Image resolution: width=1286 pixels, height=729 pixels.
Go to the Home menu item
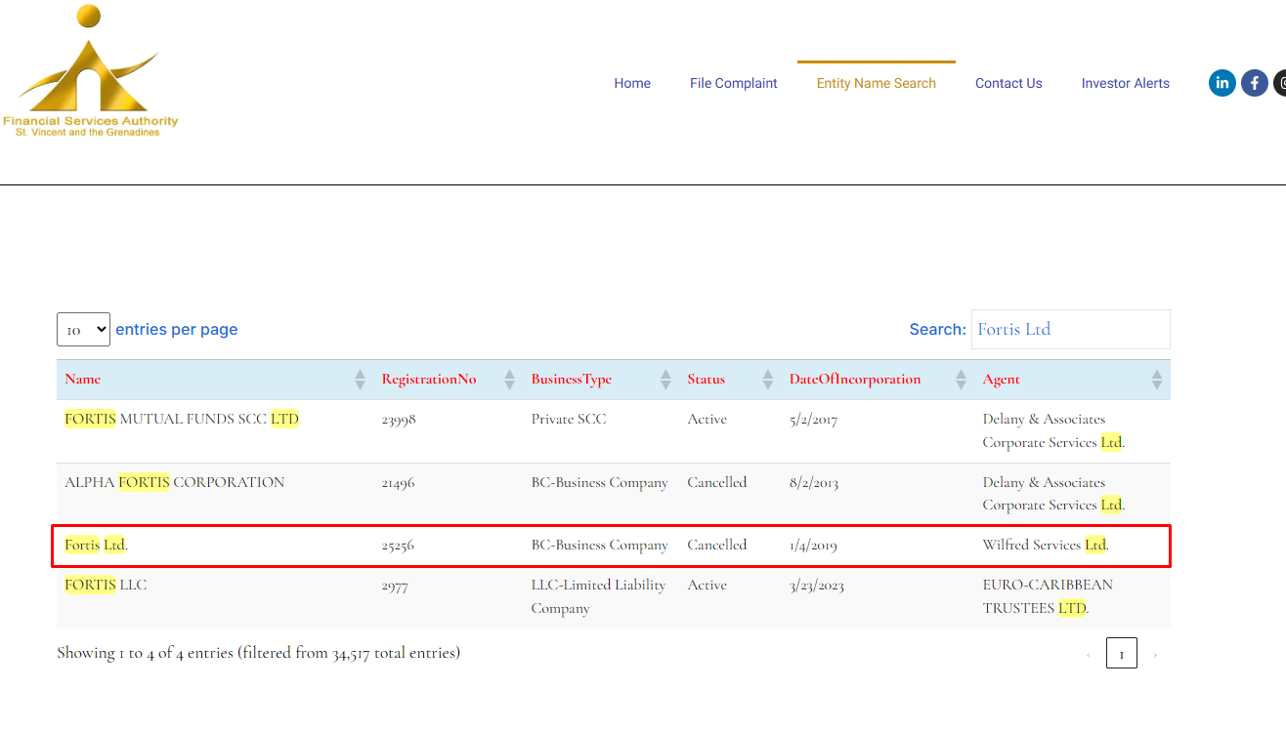pos(632,83)
